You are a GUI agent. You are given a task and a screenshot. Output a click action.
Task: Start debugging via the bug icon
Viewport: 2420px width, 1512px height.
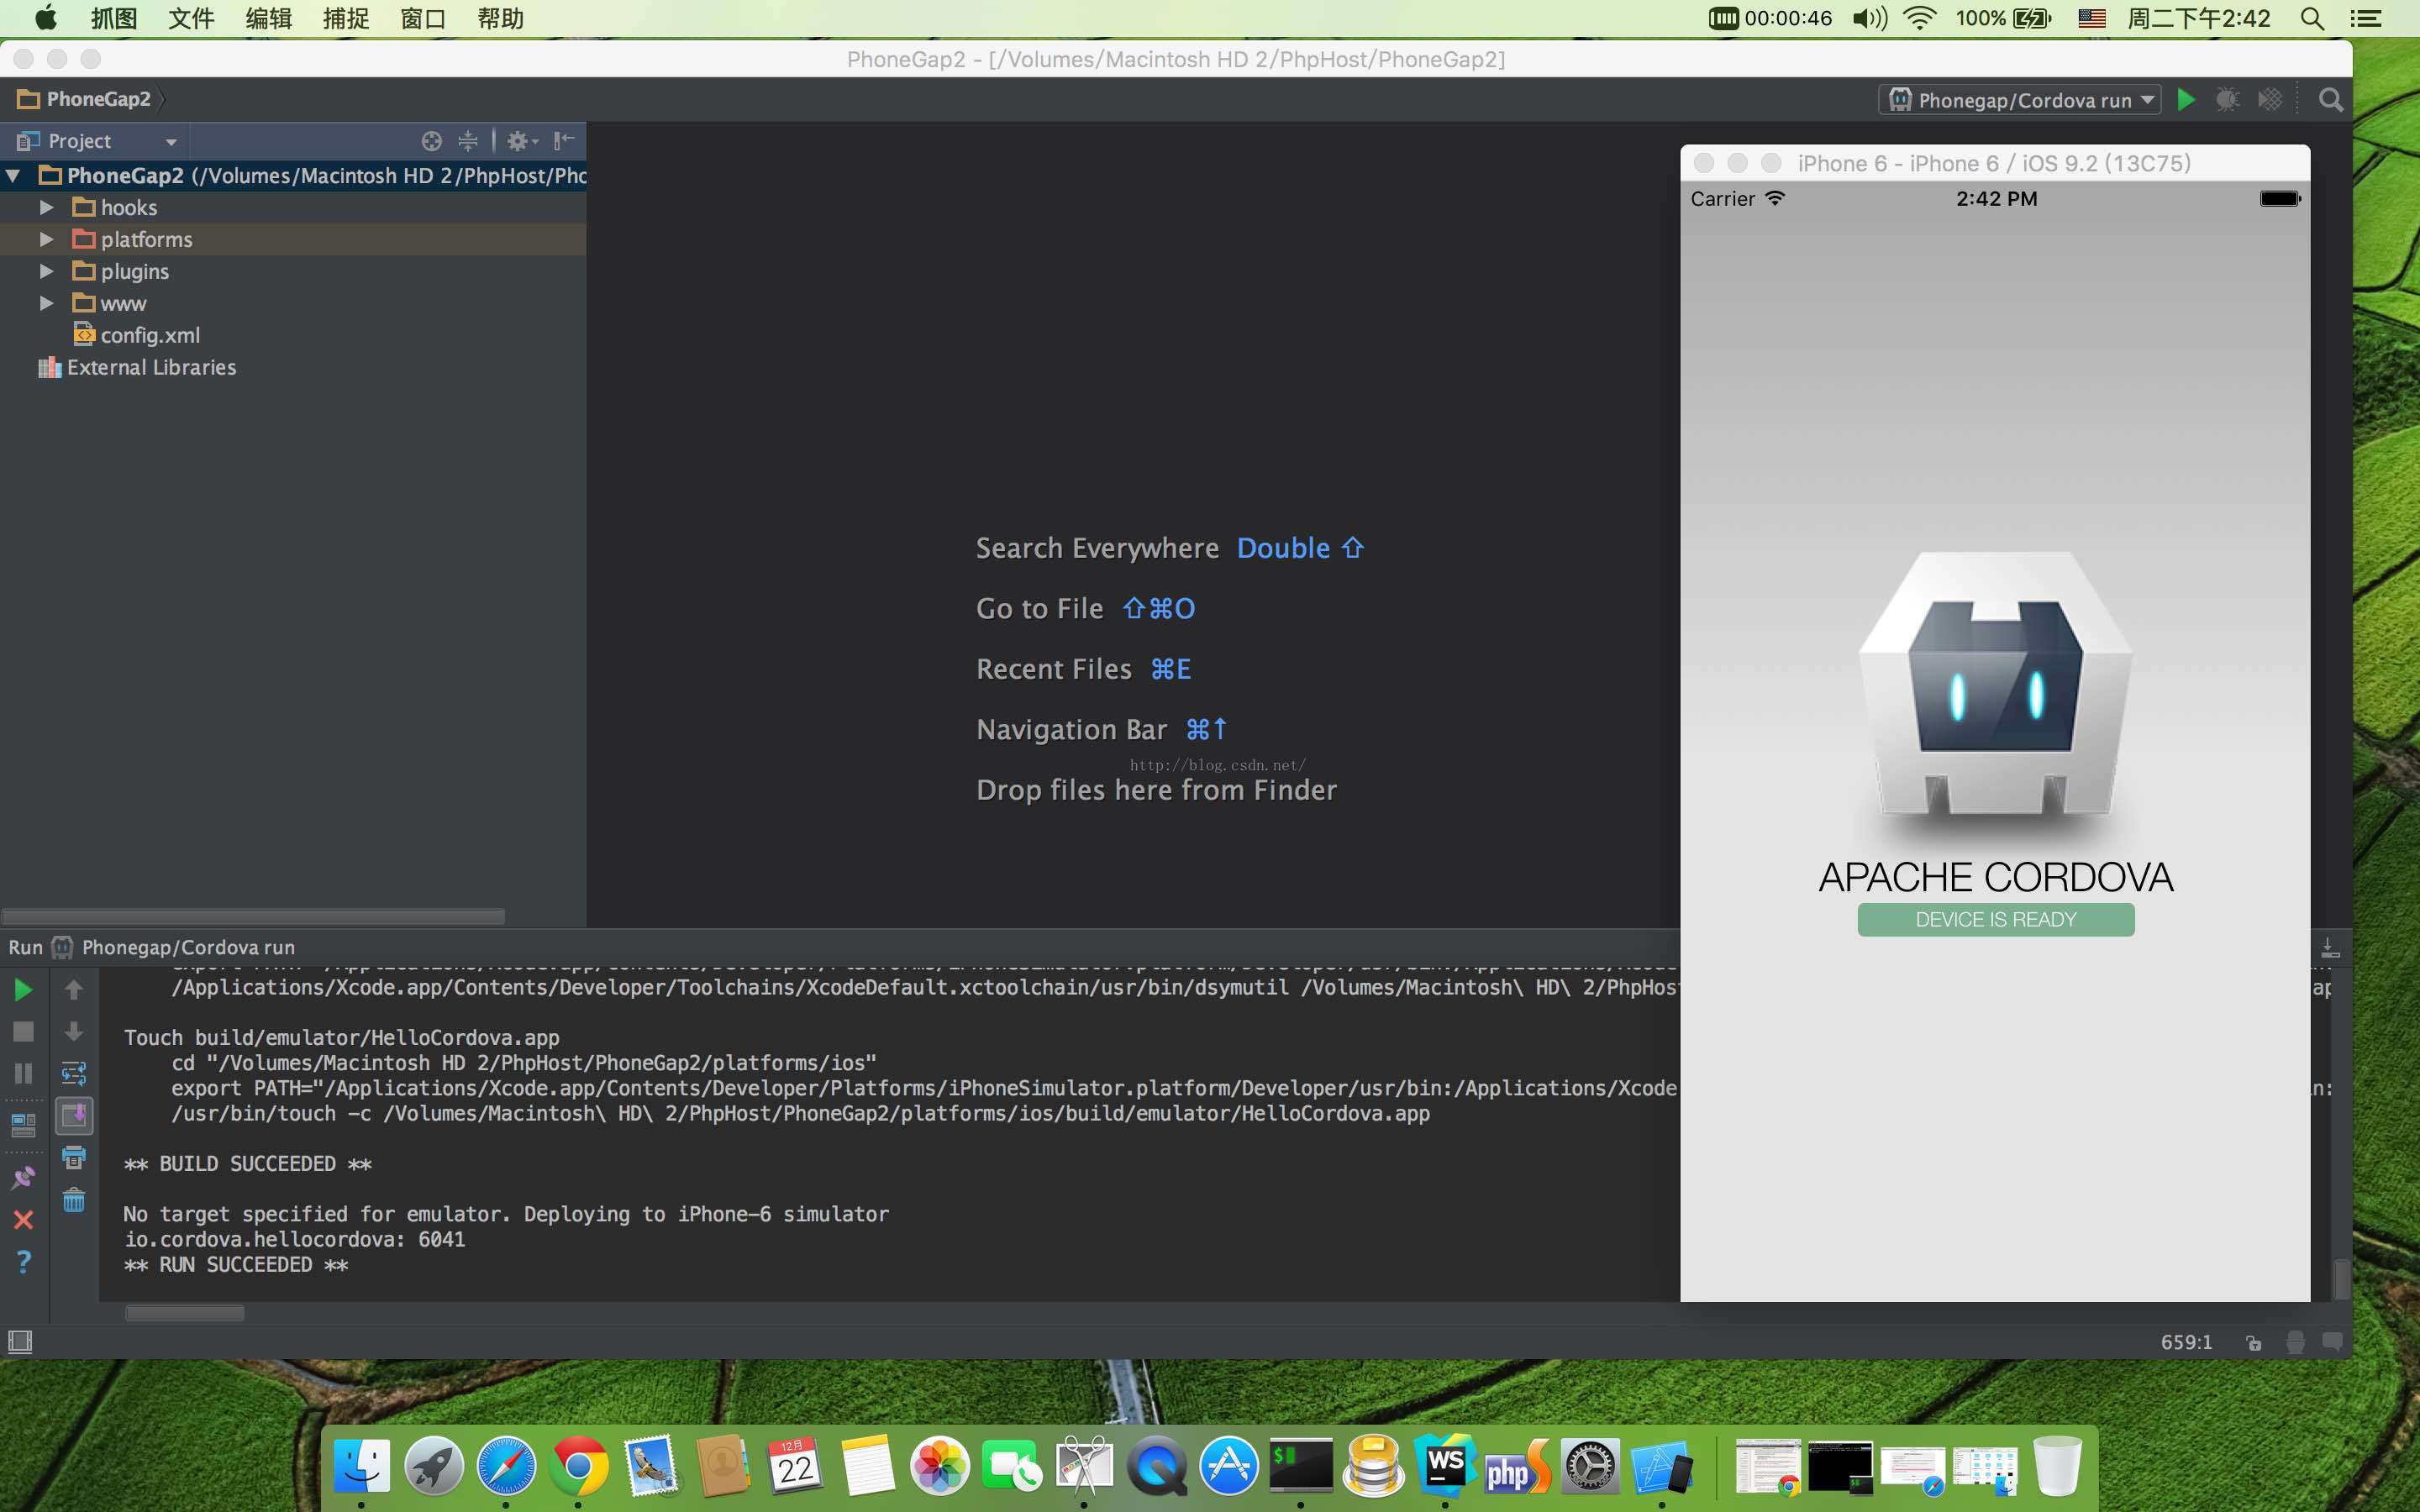[2227, 100]
